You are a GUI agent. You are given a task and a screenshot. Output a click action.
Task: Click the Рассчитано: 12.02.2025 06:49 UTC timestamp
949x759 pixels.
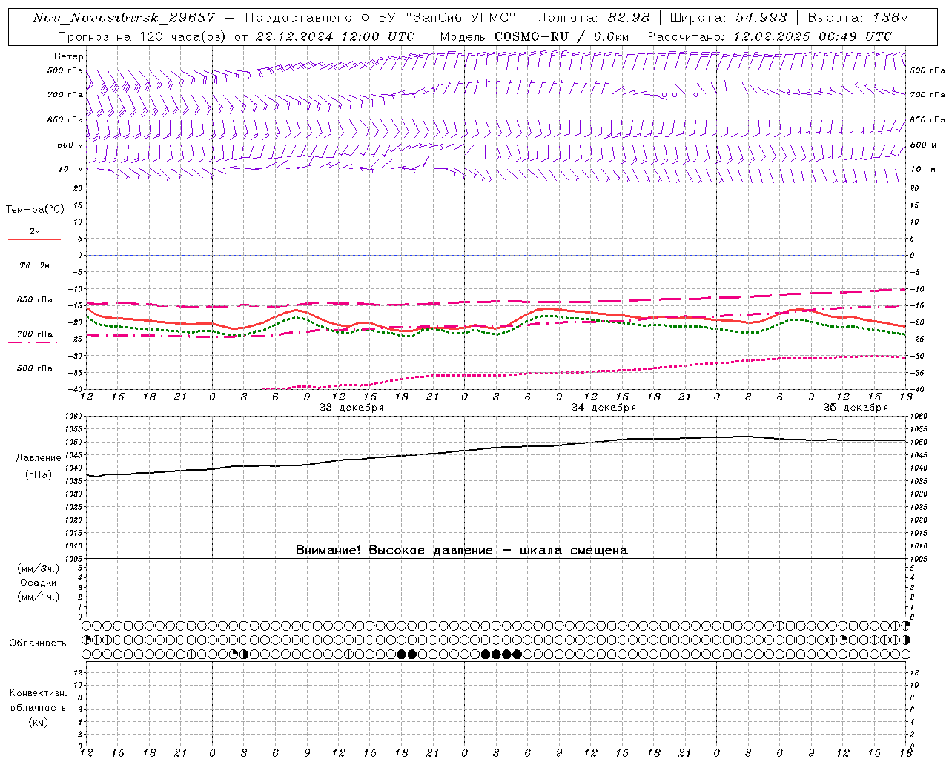(770, 36)
